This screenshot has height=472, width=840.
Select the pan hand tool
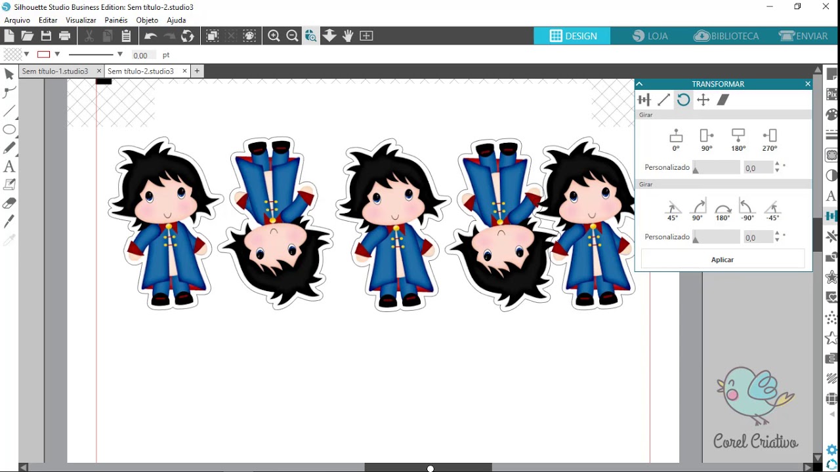point(348,36)
